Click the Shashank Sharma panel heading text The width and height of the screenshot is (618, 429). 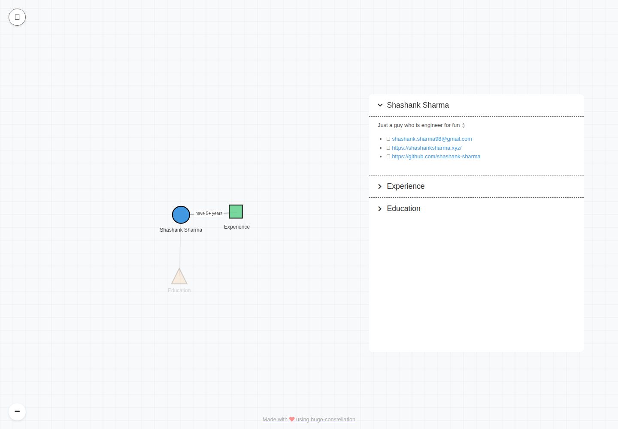pos(418,105)
